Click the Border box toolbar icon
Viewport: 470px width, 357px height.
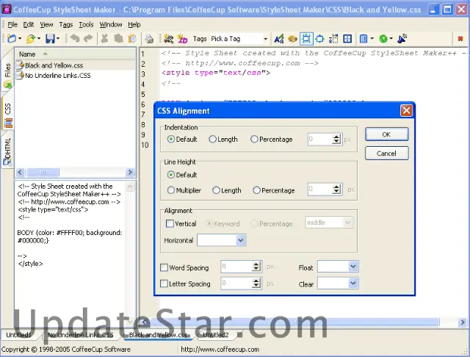(x=320, y=39)
